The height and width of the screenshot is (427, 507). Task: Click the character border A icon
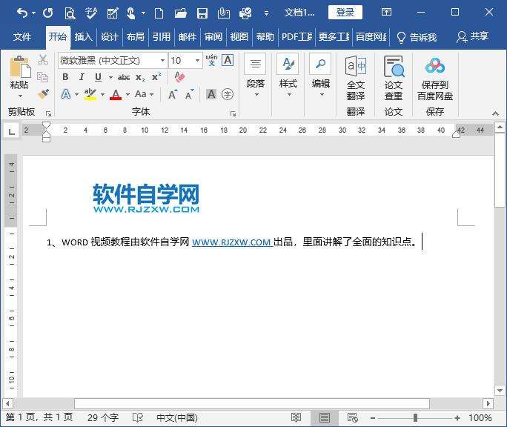pos(228,60)
